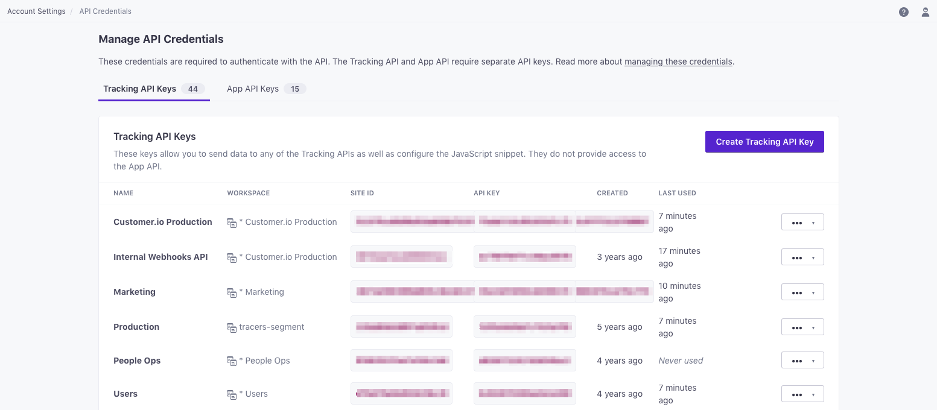This screenshot has width=937, height=410.
Task: Click workspace icon next to People Ops
Action: [x=232, y=361]
